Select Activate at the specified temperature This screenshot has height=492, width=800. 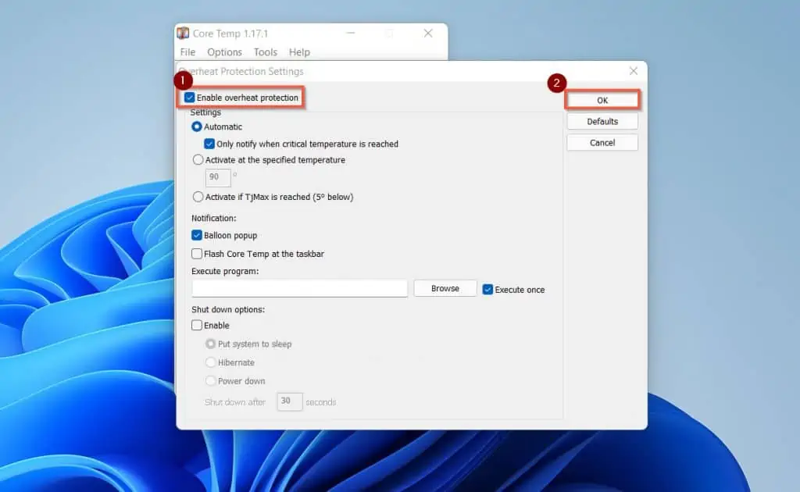click(x=198, y=160)
